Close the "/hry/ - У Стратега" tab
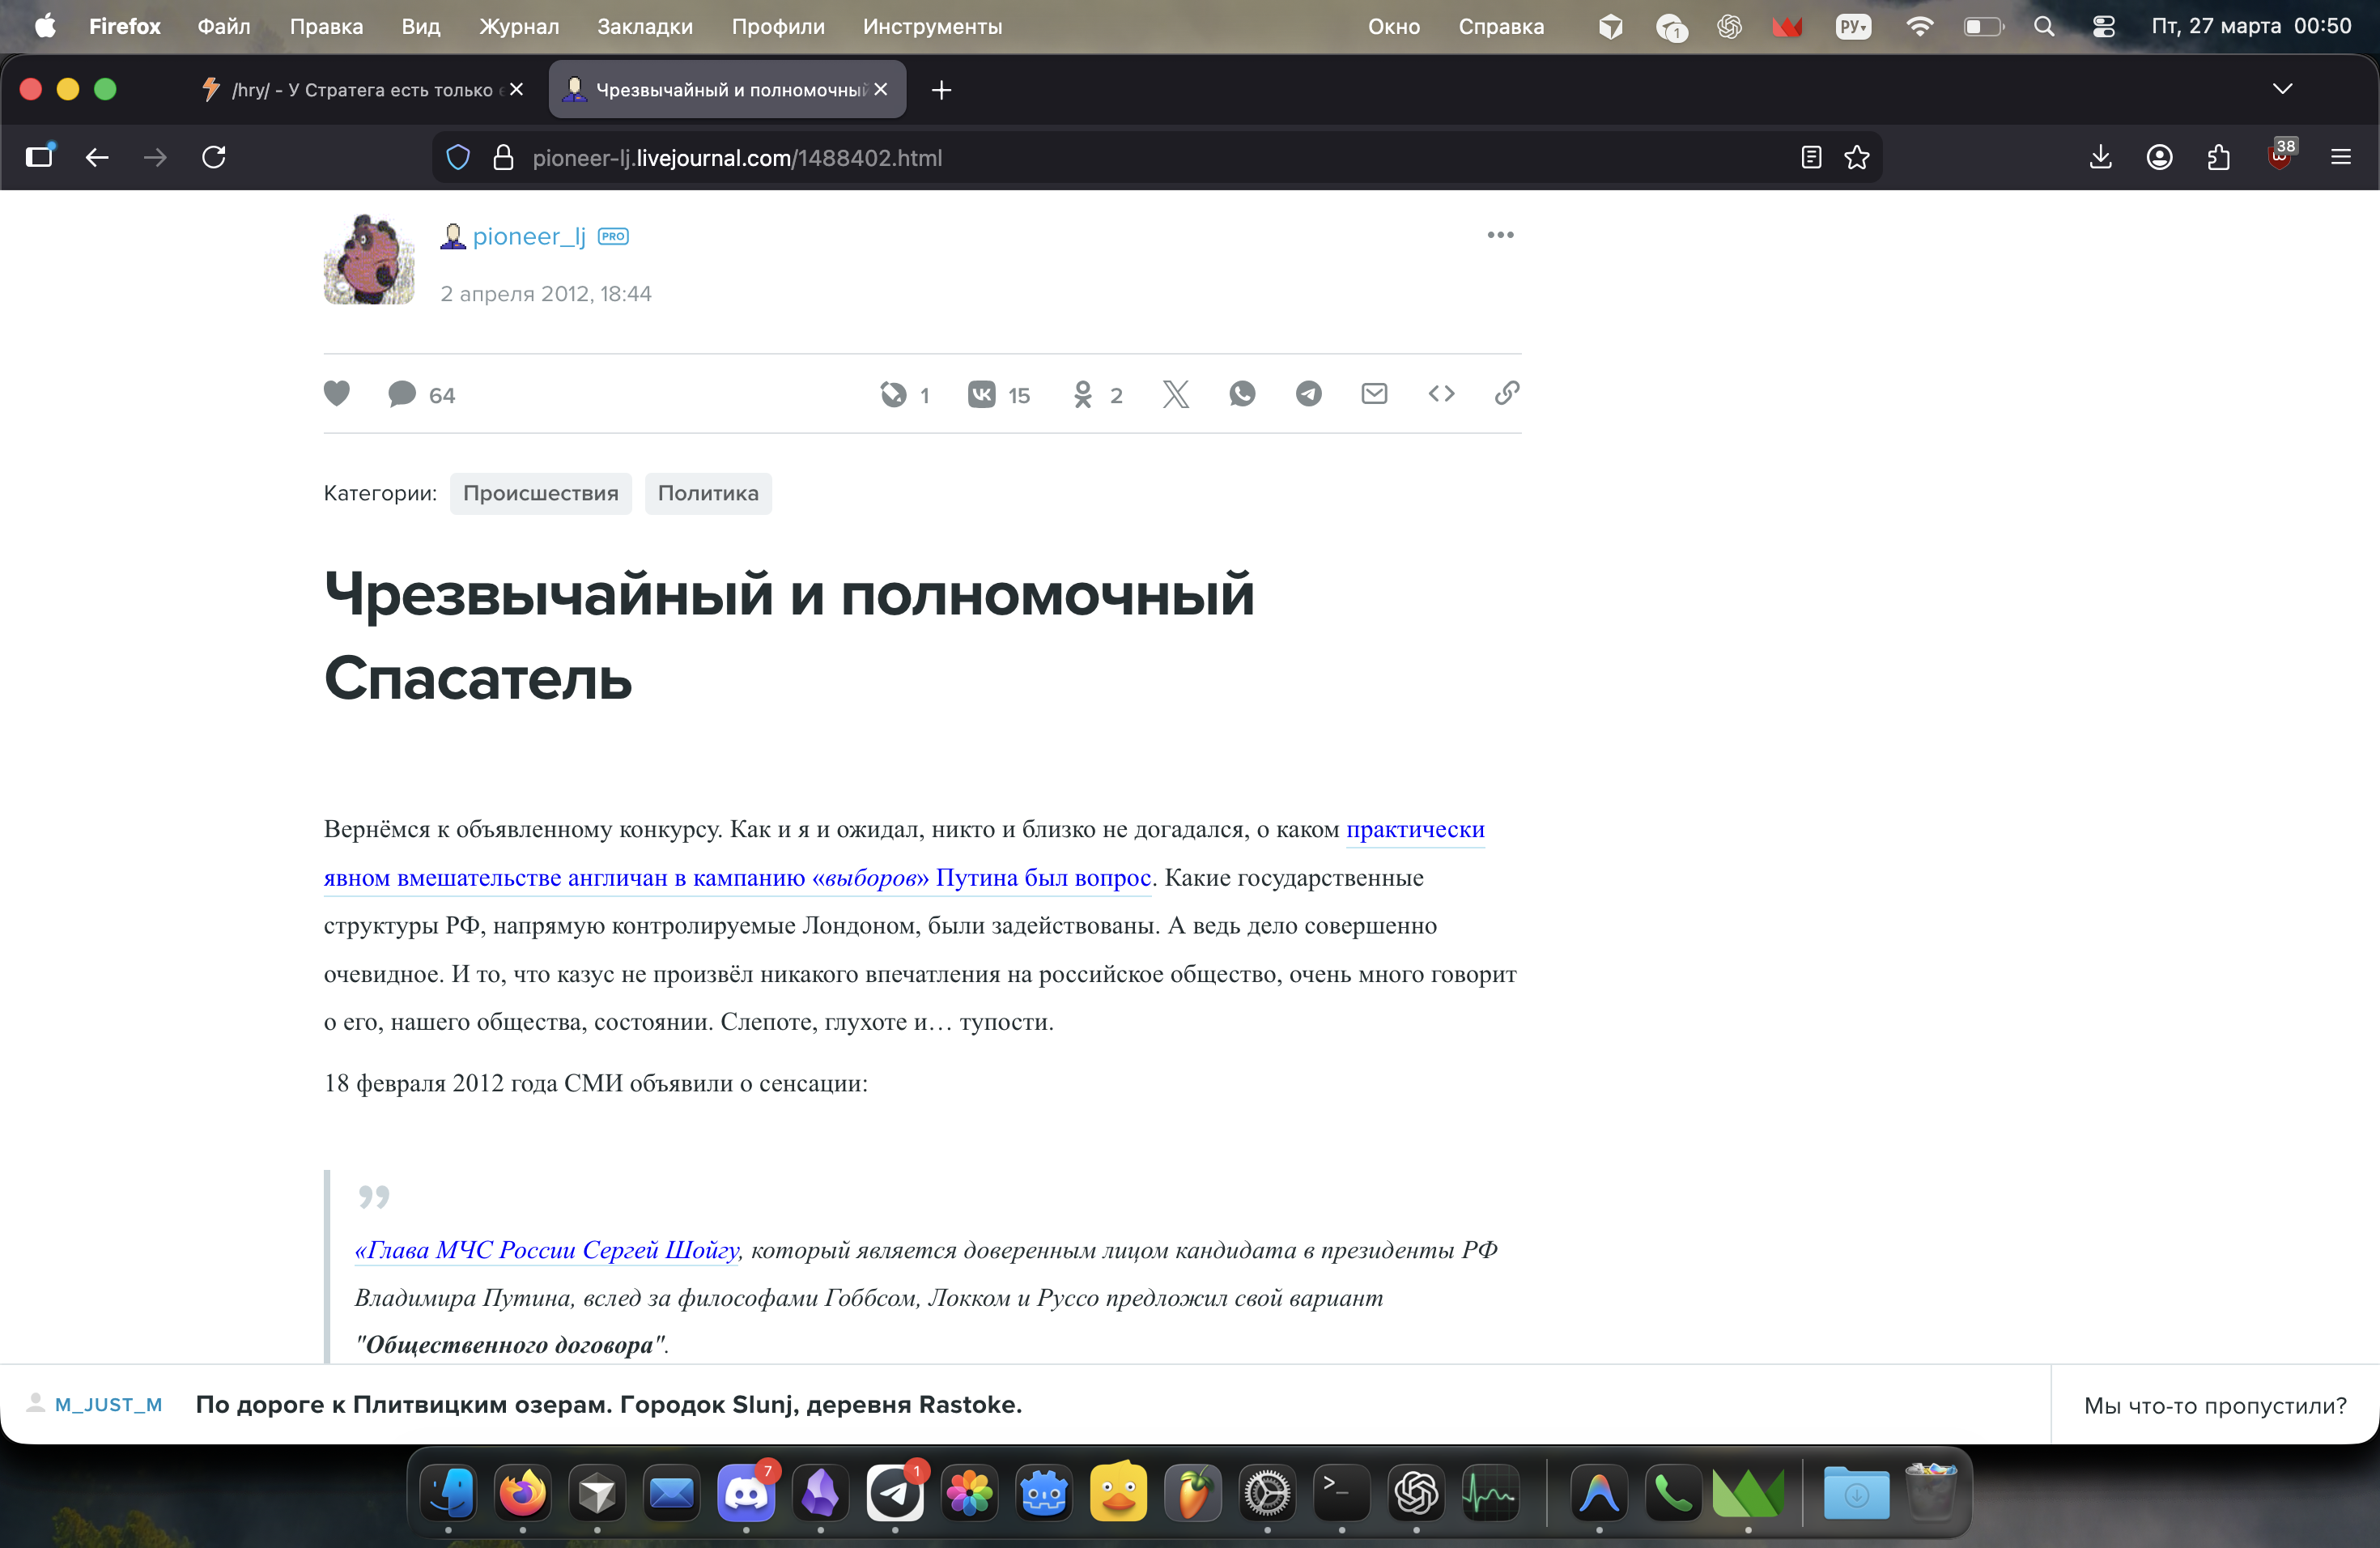 click(x=517, y=90)
